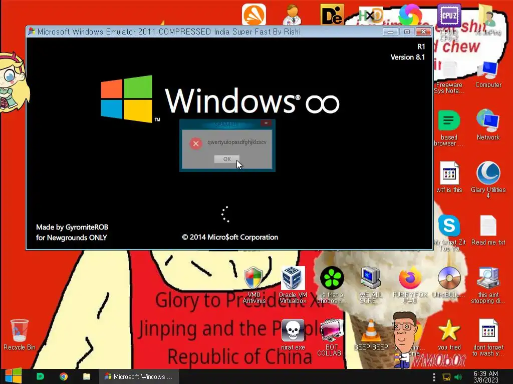Open the yellow 'De' desktop icon
513x384 pixels.
pos(332,14)
